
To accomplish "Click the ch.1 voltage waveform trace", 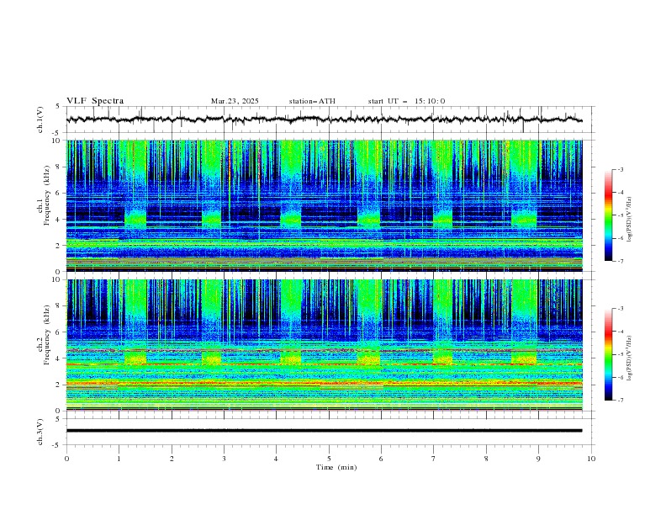I will pyautogui.click(x=324, y=119).
